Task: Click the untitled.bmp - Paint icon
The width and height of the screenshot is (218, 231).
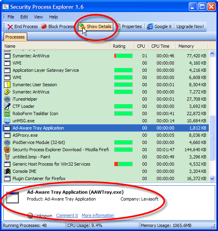Action: (x=7, y=157)
